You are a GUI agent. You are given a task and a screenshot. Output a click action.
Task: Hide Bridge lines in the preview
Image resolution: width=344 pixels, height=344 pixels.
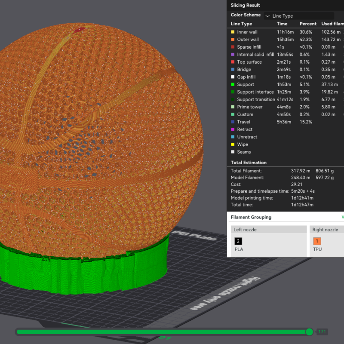pyautogui.click(x=244, y=70)
